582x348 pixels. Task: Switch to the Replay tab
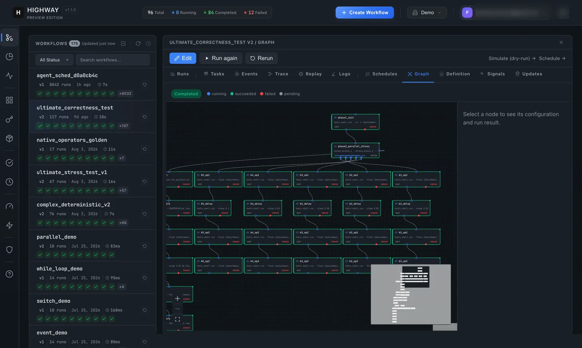click(x=310, y=74)
